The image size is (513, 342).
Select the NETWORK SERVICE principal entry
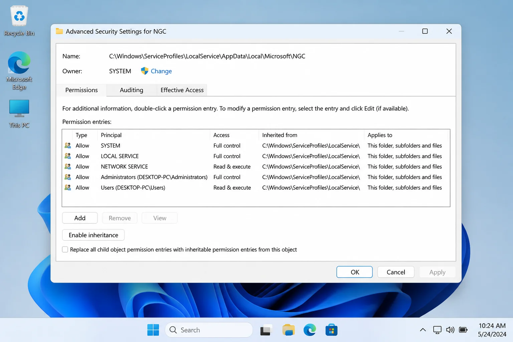click(124, 166)
